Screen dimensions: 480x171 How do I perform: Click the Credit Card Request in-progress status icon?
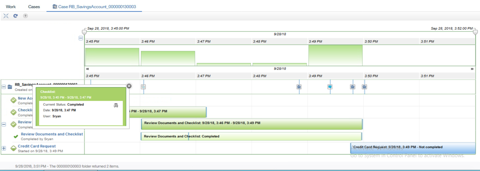tap(13, 148)
